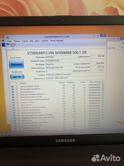Click the status icon for Запуски/остановки шпинделя
This screenshot has height=166, width=124.
[x=13, y=95]
